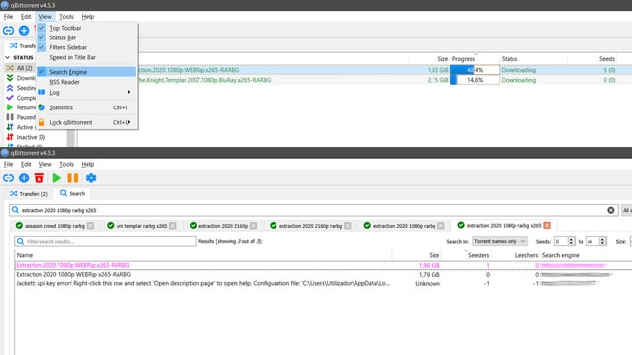Click the orange Pause icon
This screenshot has width=632, height=355.
click(72, 177)
